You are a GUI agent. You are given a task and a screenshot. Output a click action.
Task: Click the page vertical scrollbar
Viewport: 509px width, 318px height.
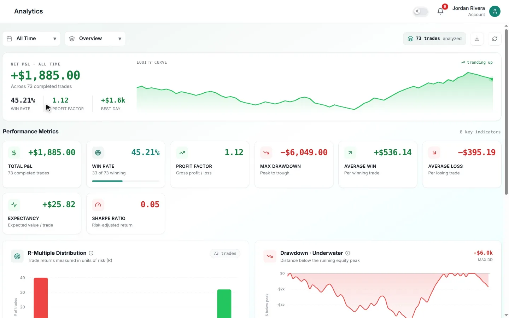pos(506,112)
